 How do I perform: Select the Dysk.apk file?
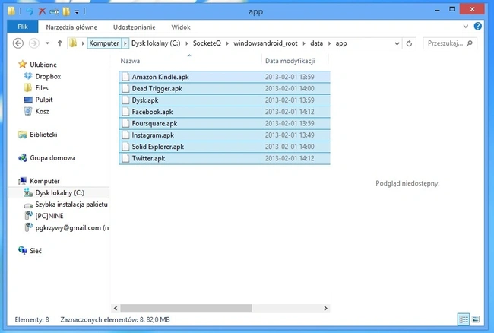point(224,100)
